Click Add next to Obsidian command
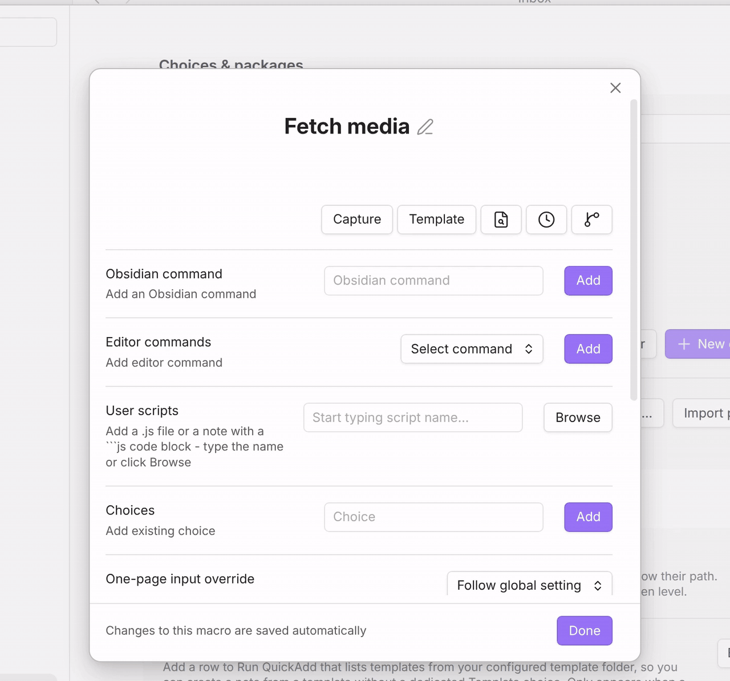This screenshot has height=681, width=730. point(589,281)
